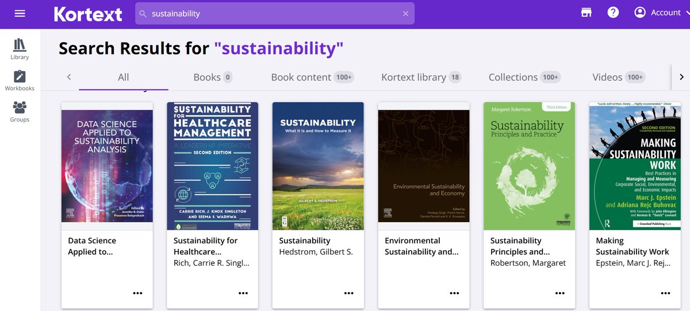
Task: Open the hamburger menu
Action: (x=20, y=13)
